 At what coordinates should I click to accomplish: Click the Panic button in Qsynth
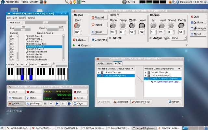pos(99,25)
